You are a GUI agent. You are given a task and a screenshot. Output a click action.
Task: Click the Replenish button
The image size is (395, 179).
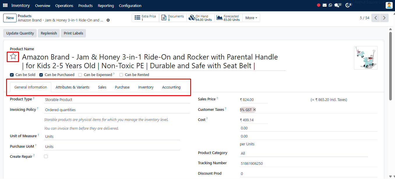click(x=49, y=33)
